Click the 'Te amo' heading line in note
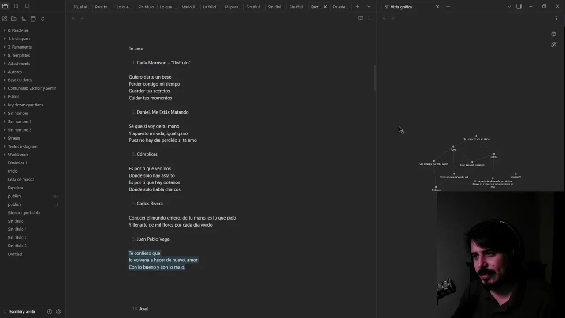 click(136, 49)
